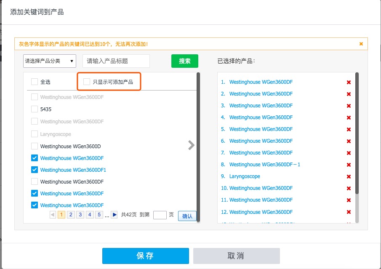Check the 5435 product checkbox

pyautogui.click(x=34, y=109)
